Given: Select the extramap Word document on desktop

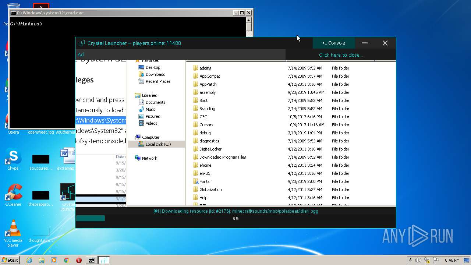Looking at the screenshot, I should pyautogui.click(x=67, y=159).
